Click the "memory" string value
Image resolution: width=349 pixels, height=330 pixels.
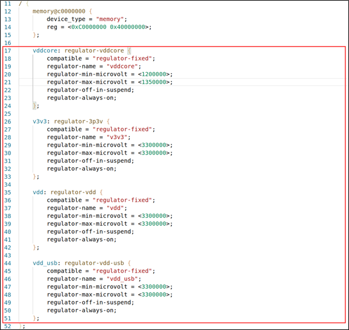click(x=110, y=19)
